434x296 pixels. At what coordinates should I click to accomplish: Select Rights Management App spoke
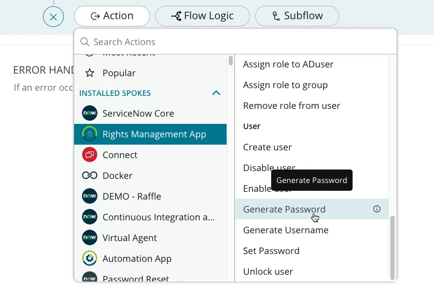[x=150, y=134]
